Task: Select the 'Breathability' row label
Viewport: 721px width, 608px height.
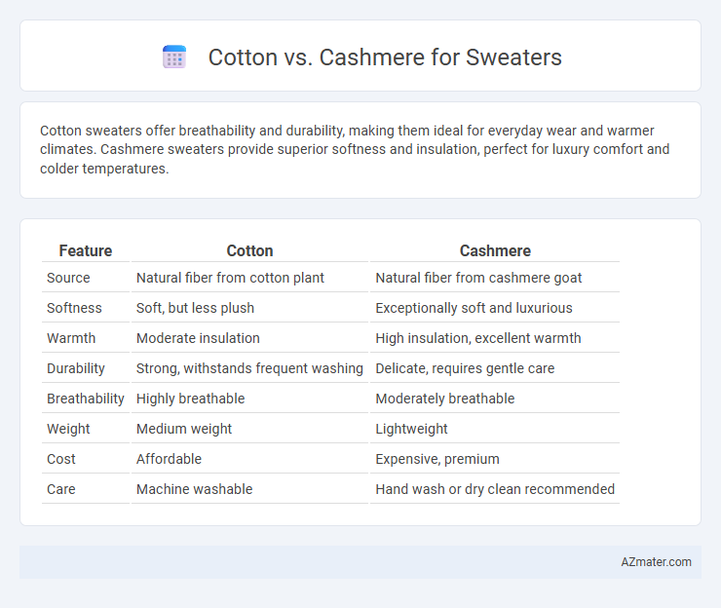Action: point(86,399)
